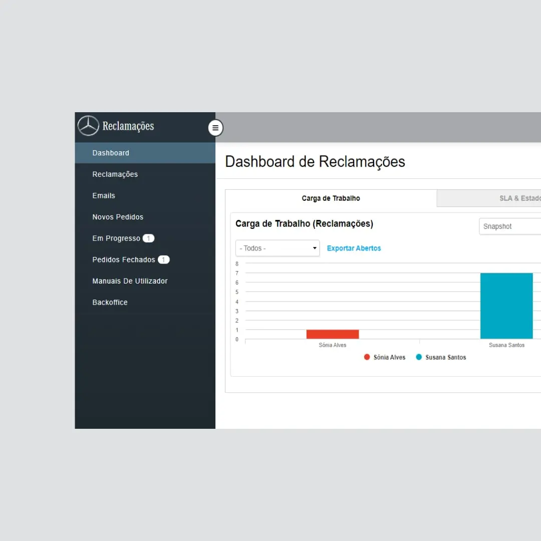Click the Dashboard sidebar entry
The width and height of the screenshot is (541, 541).
[x=111, y=153]
